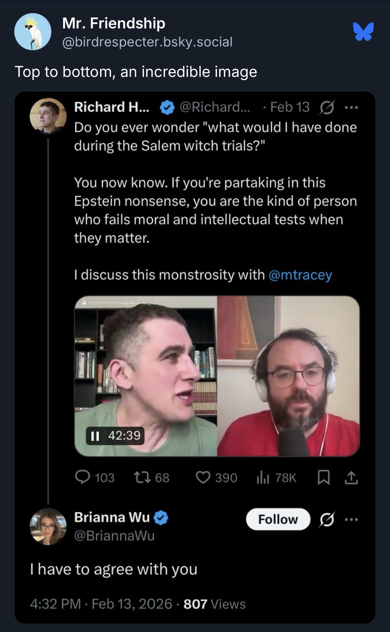Screen dimensions: 390x632
Task: Follow Brianna Wu
Action: point(278,519)
